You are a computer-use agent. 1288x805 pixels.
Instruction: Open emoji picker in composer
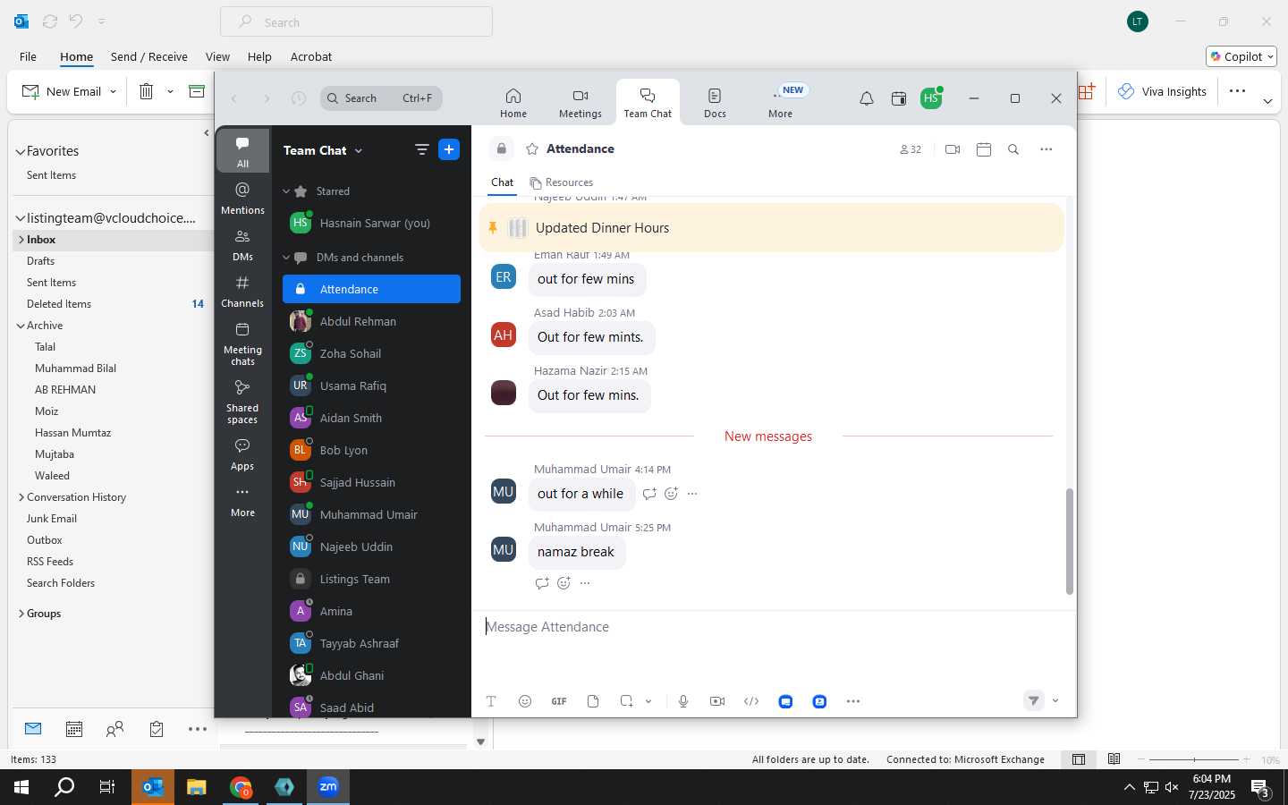pyautogui.click(x=525, y=701)
